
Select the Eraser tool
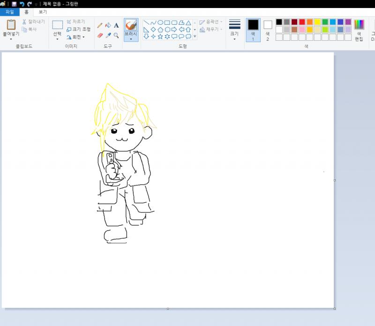(100, 36)
